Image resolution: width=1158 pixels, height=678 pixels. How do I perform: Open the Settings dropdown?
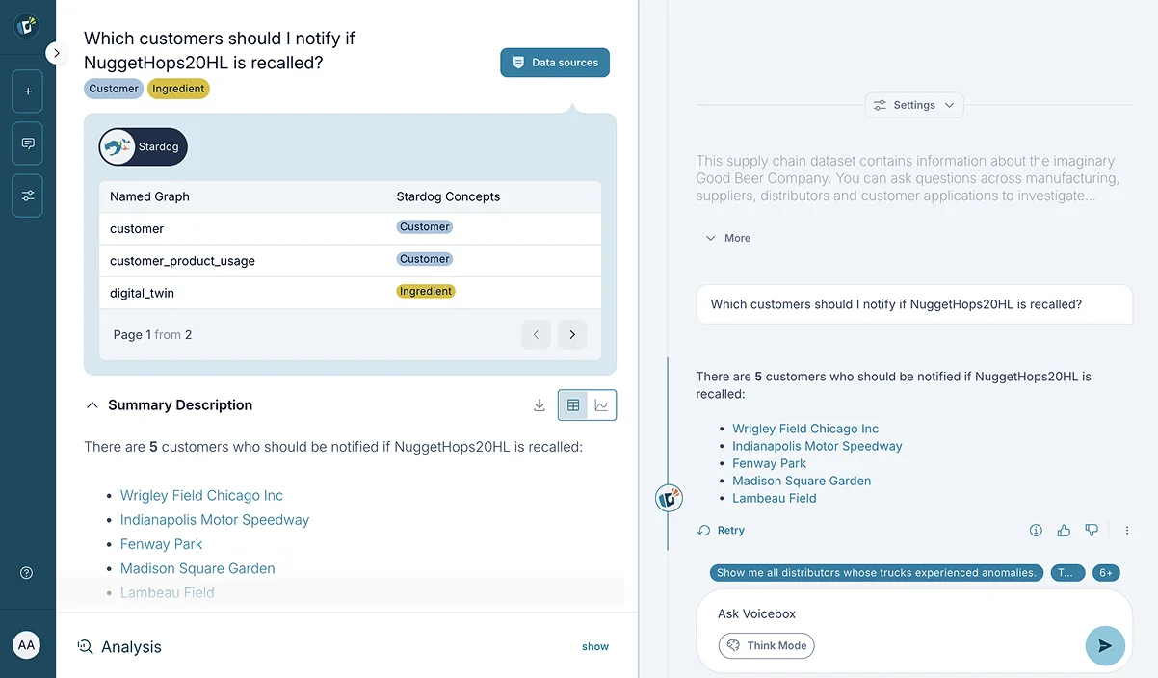[913, 105]
